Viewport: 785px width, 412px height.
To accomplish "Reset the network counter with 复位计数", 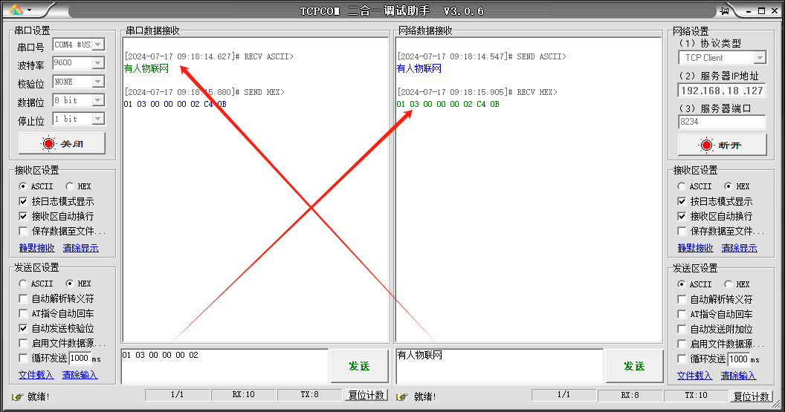I will [x=751, y=396].
